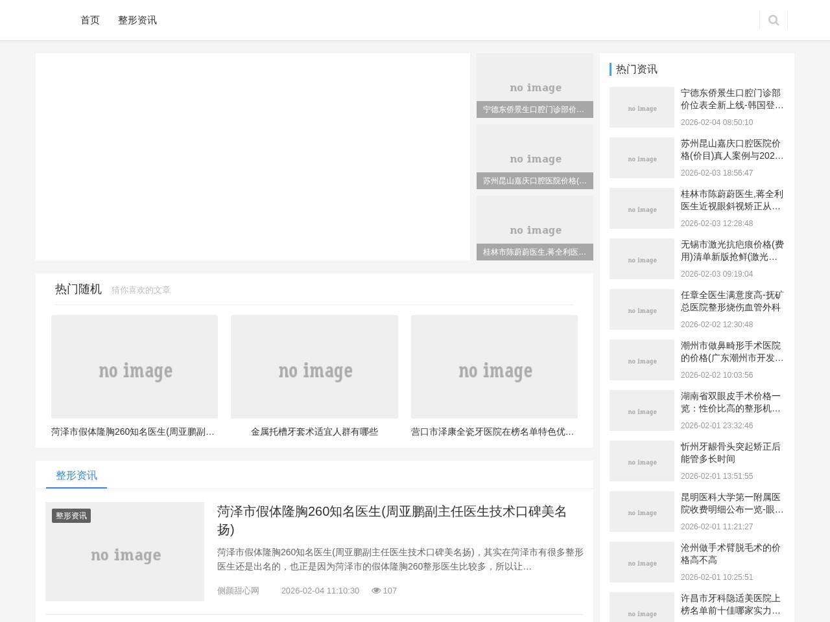Viewport: 830px width, 622px height.
Task: Open the 宁德东侨景生口腔门诊部 slider thumbnail
Action: click(x=534, y=86)
